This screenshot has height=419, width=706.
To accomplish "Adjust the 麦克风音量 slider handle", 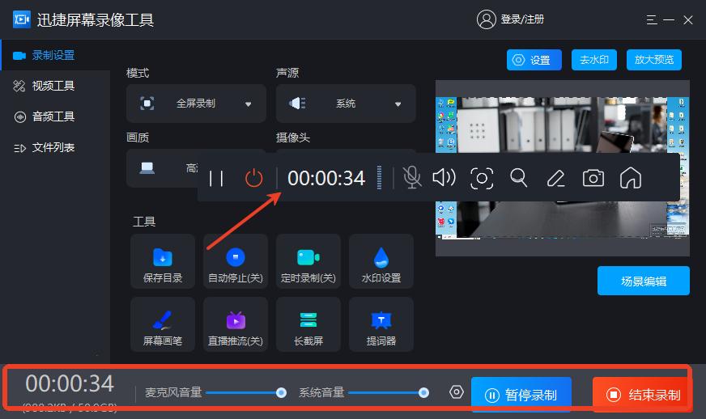I will 281,393.
